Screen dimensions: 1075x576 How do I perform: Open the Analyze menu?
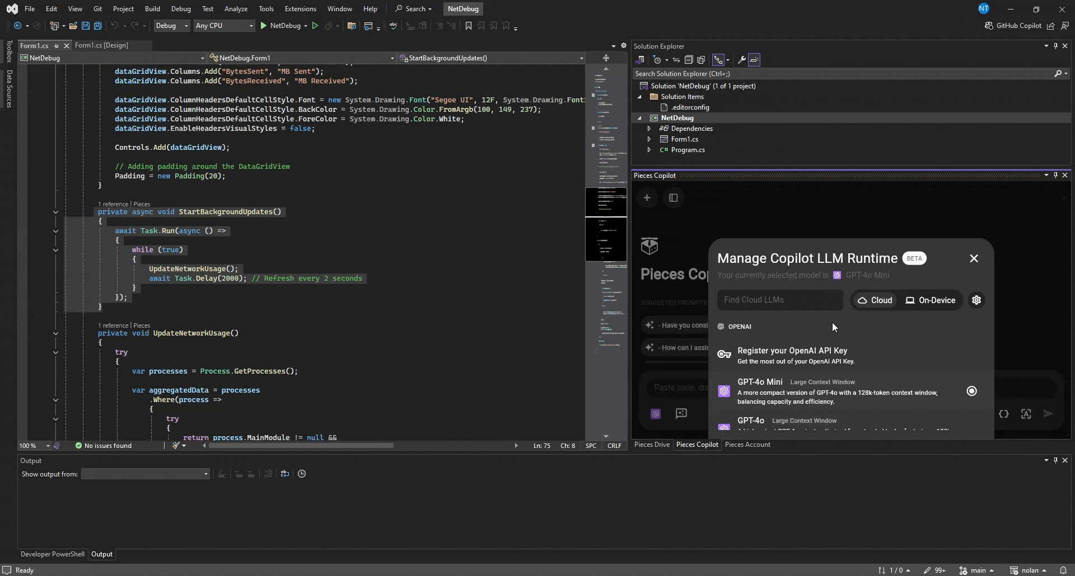pyautogui.click(x=236, y=9)
